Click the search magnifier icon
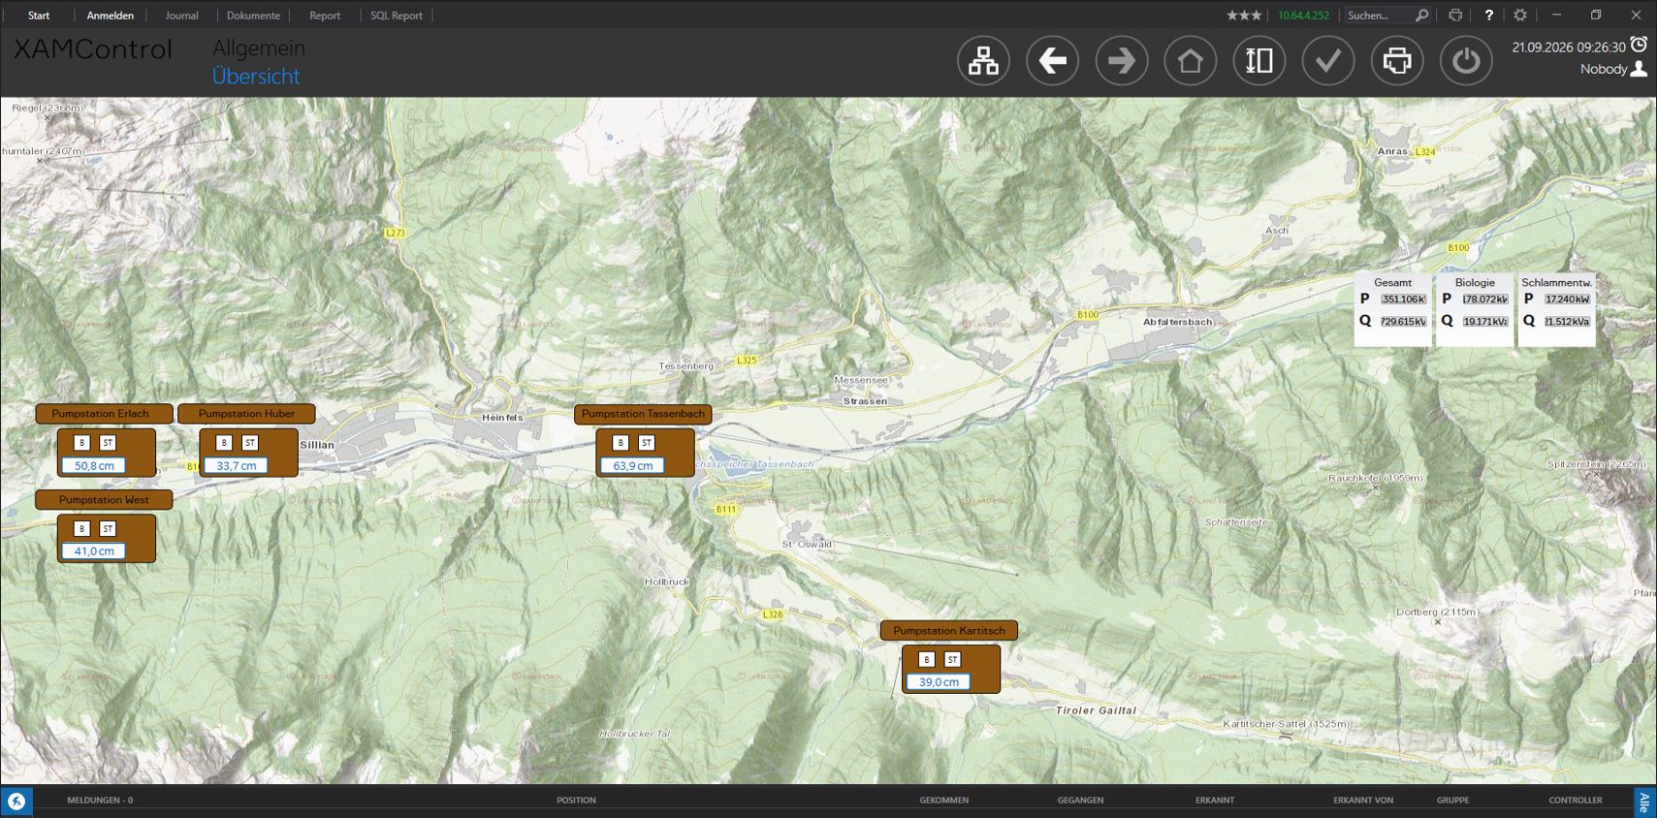1657x818 pixels. [1421, 16]
